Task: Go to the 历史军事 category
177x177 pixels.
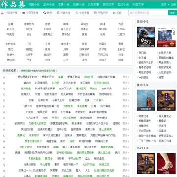Action: (x=93, y=4)
